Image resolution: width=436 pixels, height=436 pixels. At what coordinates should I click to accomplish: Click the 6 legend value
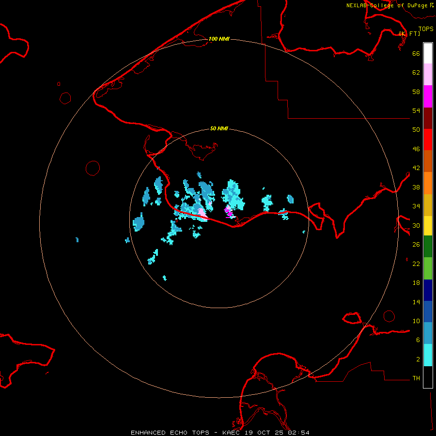[418, 340]
